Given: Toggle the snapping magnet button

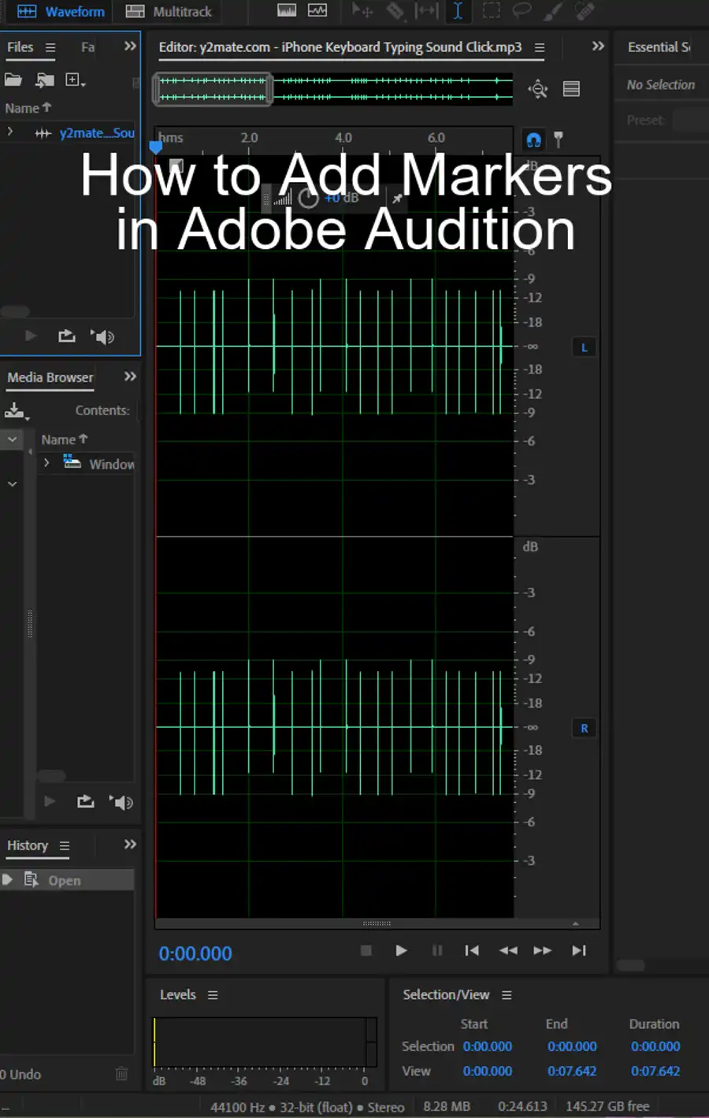Looking at the screenshot, I should [533, 139].
